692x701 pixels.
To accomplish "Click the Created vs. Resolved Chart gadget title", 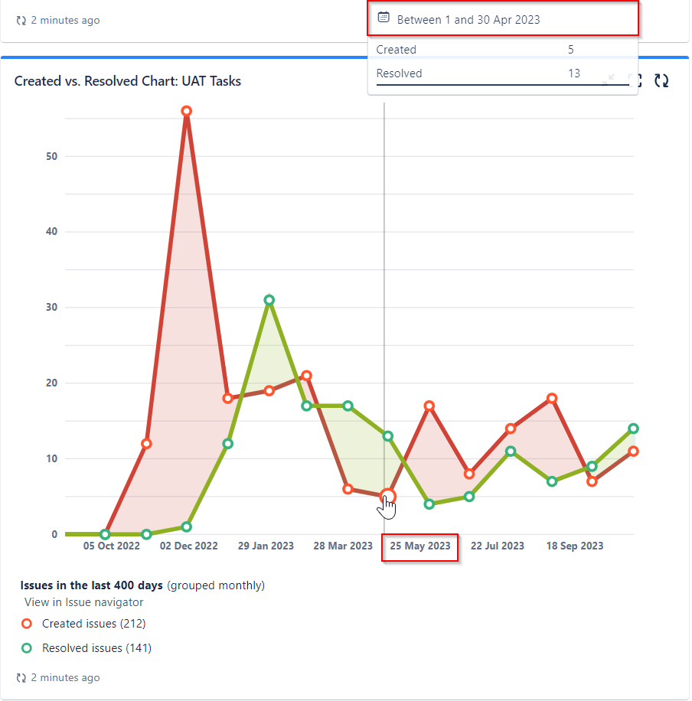I will pyautogui.click(x=128, y=81).
